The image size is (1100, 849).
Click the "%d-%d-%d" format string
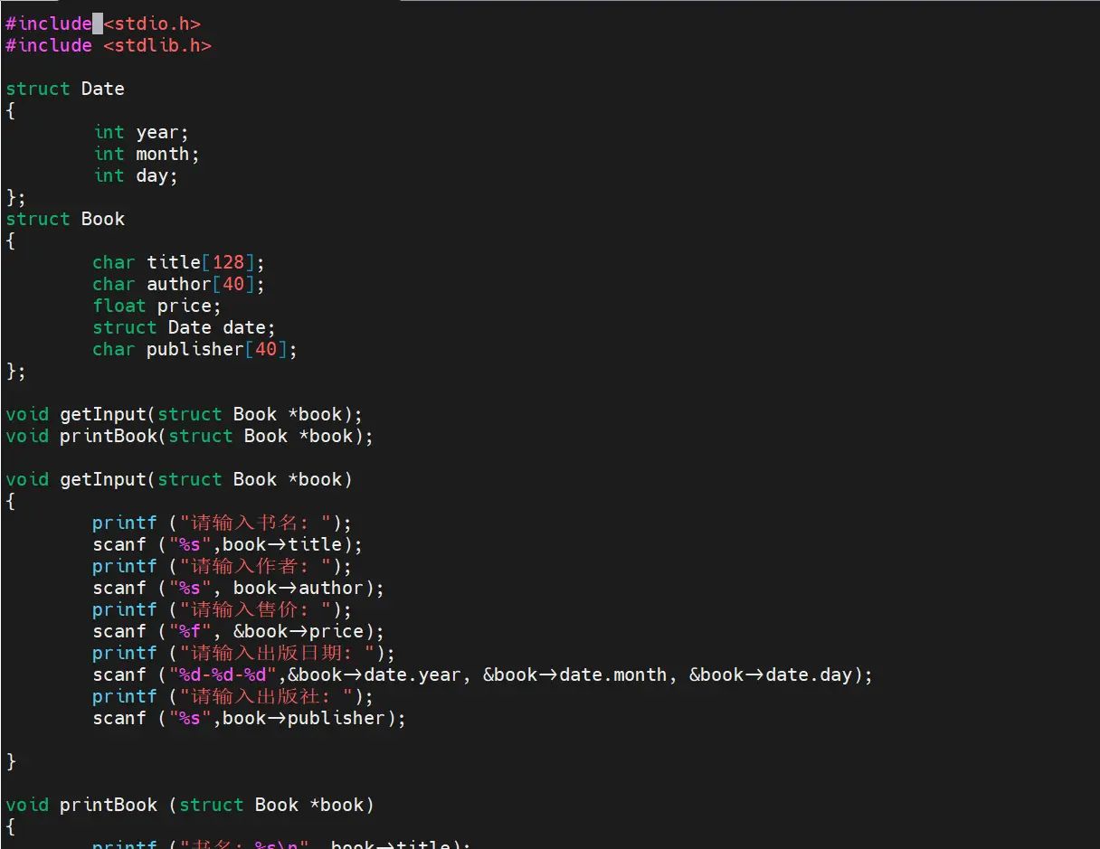click(223, 674)
